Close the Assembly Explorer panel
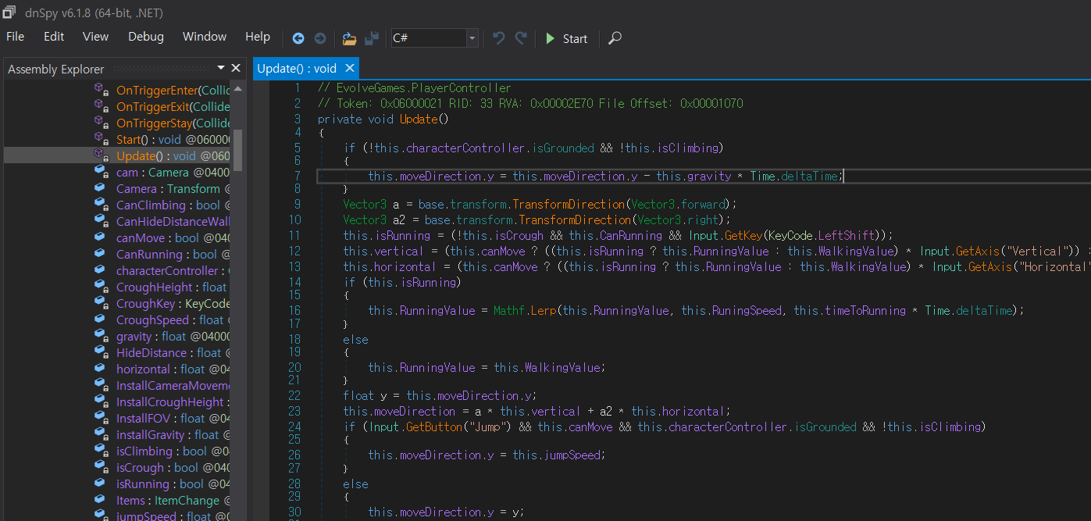The image size is (1091, 521). (236, 69)
